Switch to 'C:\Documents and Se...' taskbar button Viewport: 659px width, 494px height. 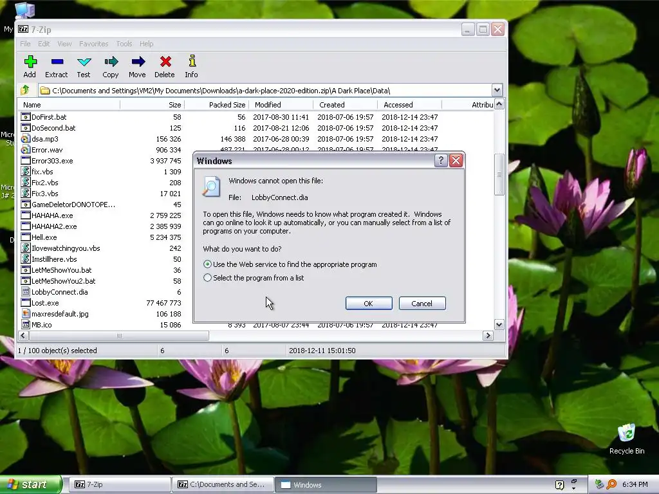pyautogui.click(x=223, y=485)
